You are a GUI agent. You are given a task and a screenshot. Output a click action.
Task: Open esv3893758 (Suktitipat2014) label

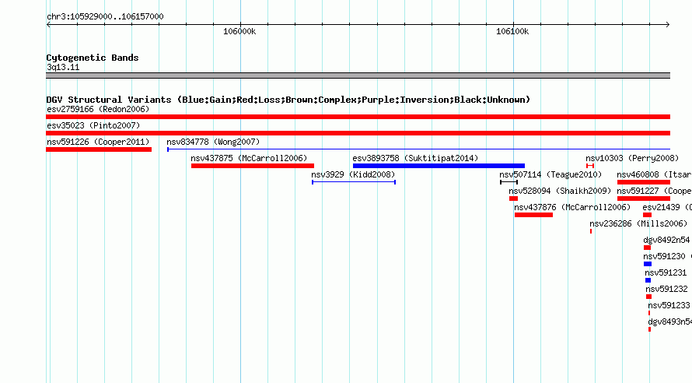pos(415,158)
